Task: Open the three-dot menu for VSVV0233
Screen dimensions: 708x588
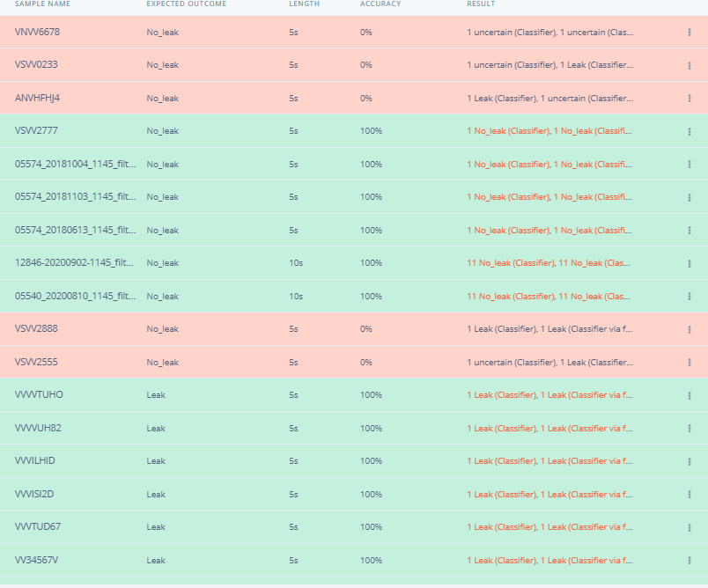Action: 689,65
